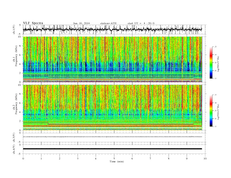
Task: Click the "8" tick on the time axis
Action: point(169,159)
